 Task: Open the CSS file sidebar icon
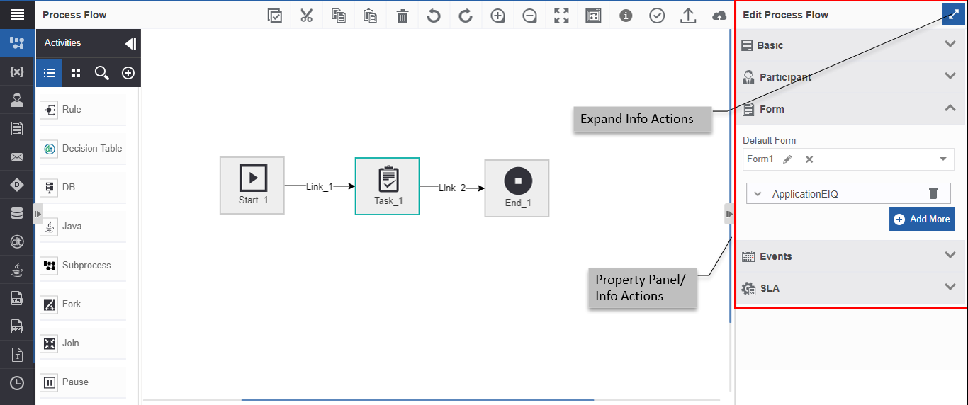point(17,326)
